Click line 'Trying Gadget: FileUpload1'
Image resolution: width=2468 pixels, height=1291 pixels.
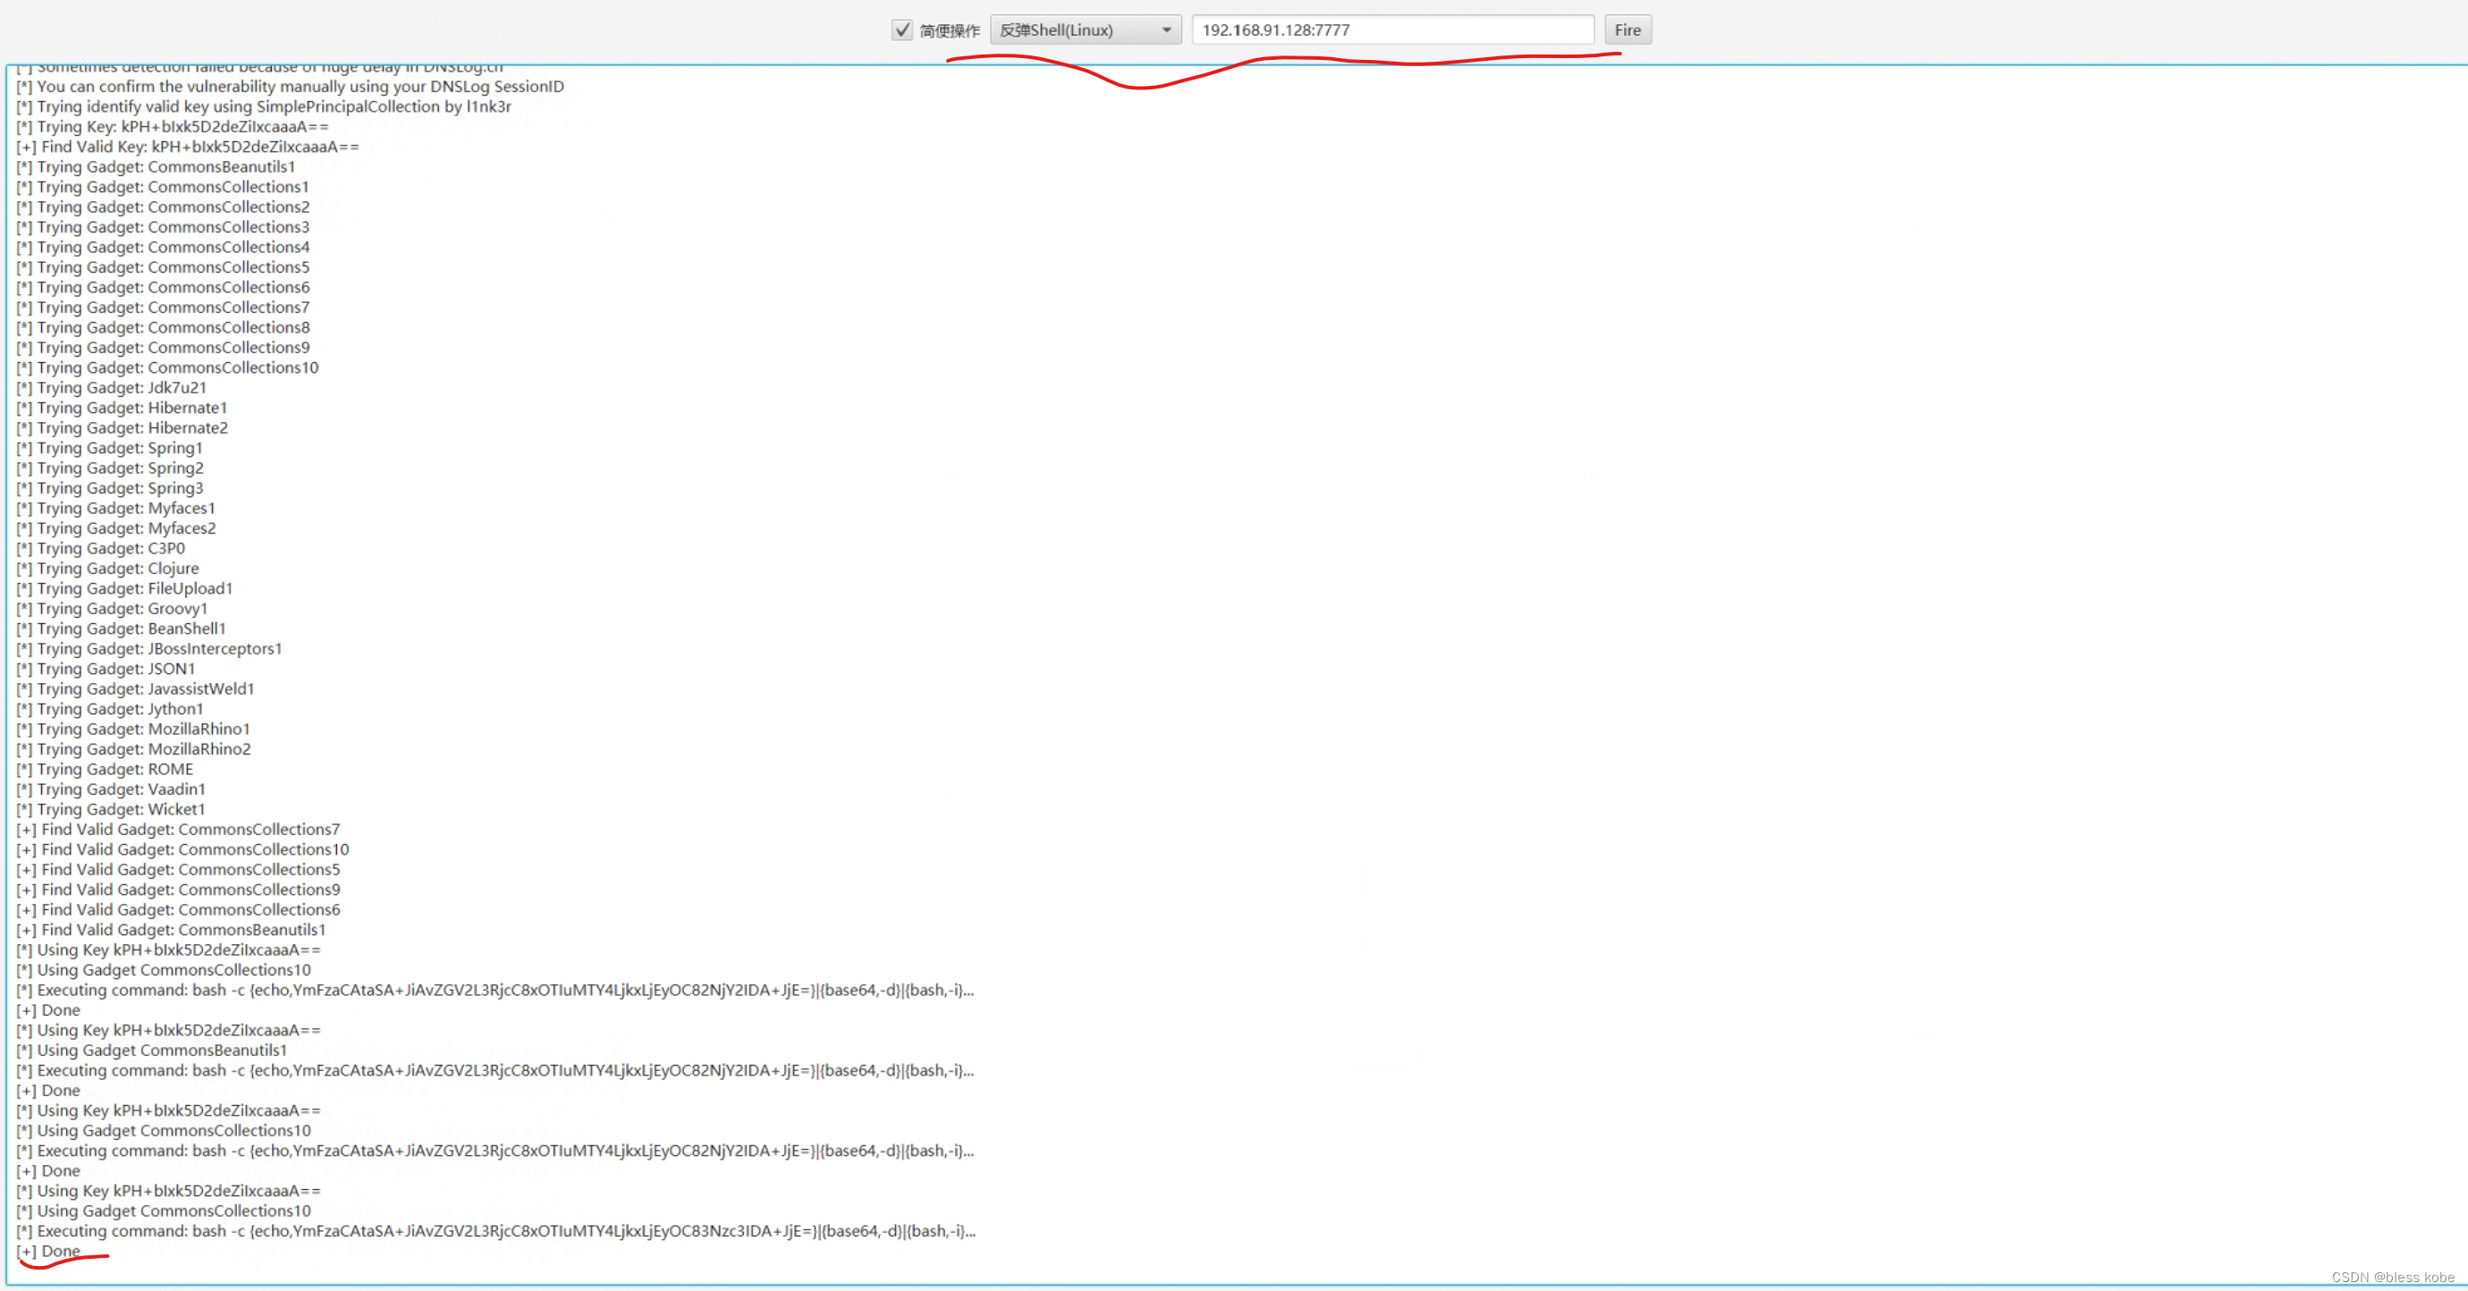point(124,589)
